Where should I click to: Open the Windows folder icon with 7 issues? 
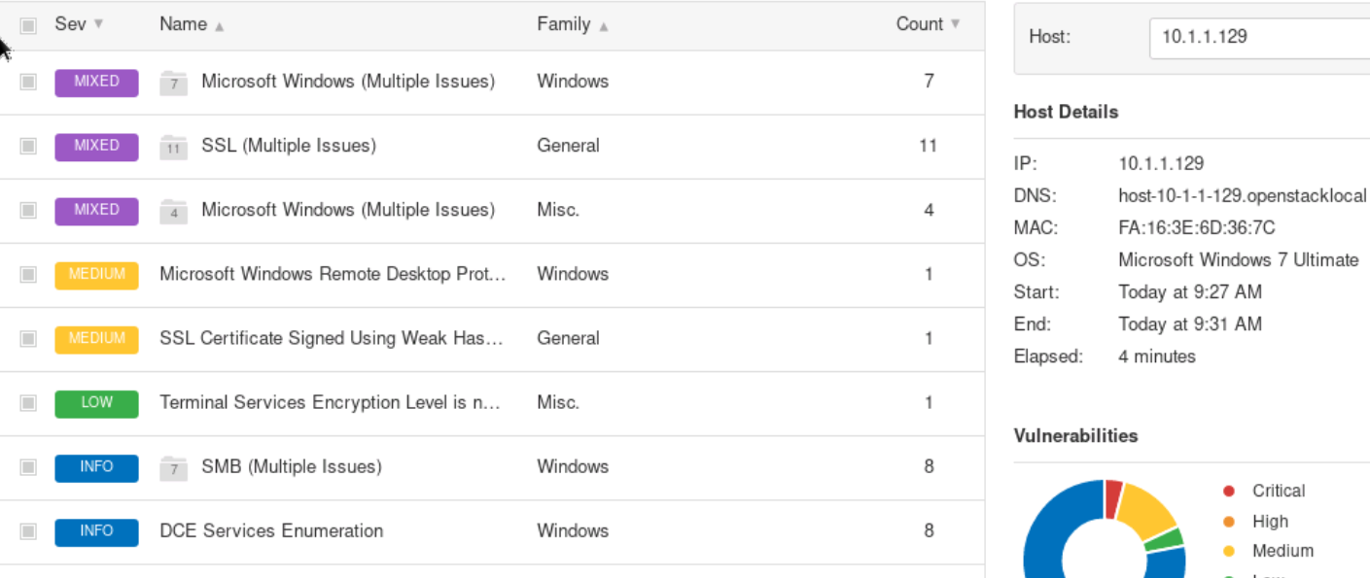pos(173,83)
